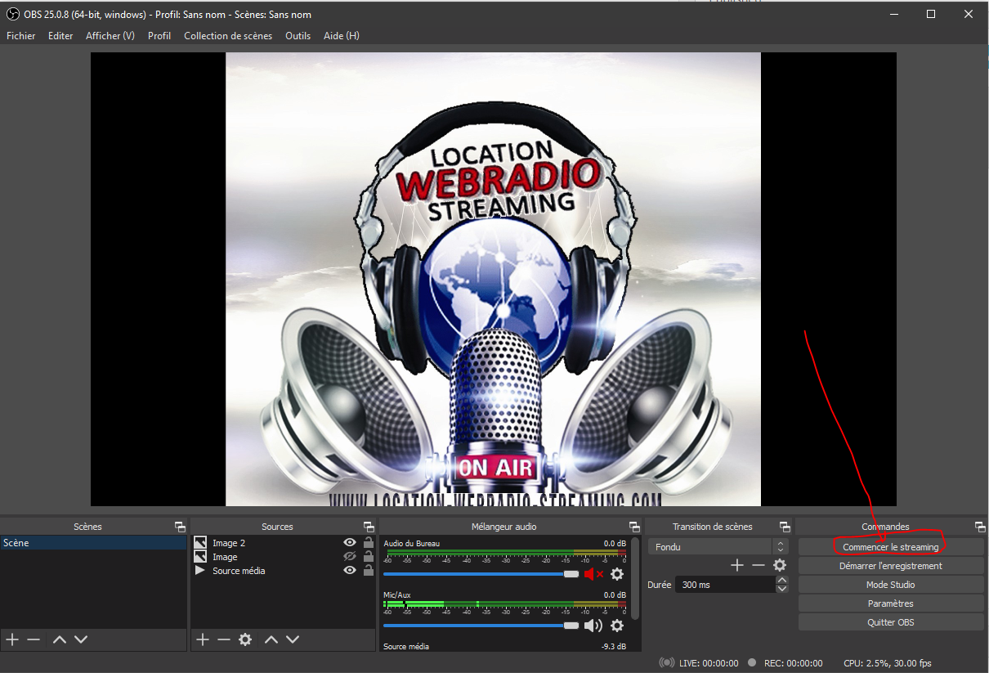Select the Image source row
The height and width of the screenshot is (673, 989).
(284, 557)
